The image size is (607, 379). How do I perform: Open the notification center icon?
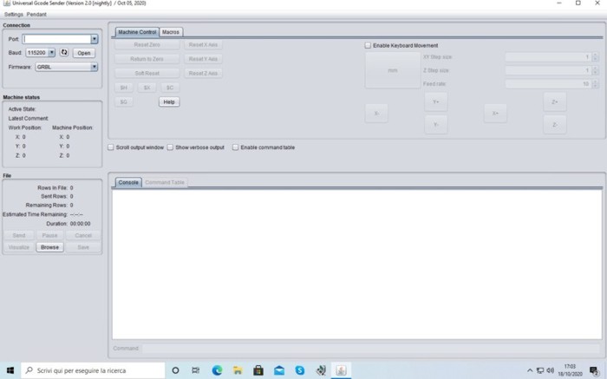(594, 370)
